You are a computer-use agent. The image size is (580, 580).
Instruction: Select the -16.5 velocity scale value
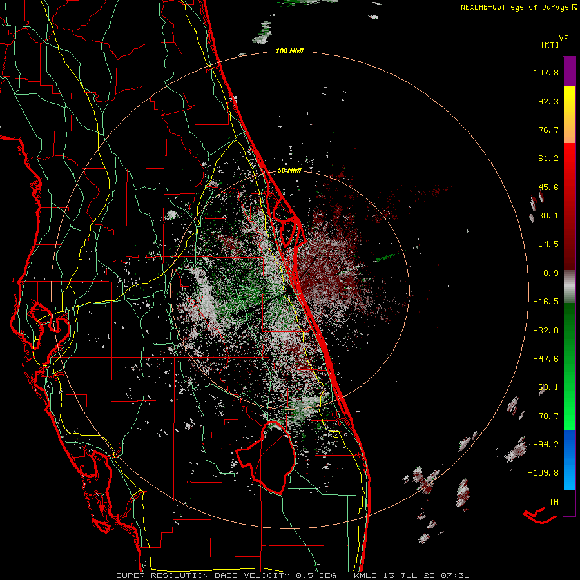pyautogui.click(x=546, y=302)
